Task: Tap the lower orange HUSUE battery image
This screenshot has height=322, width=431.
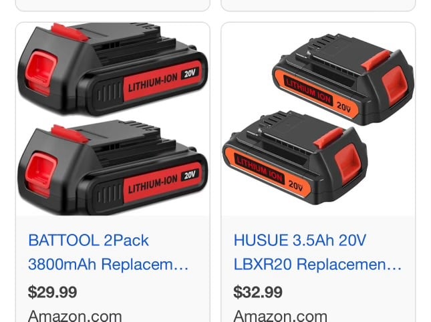Action: (x=295, y=158)
